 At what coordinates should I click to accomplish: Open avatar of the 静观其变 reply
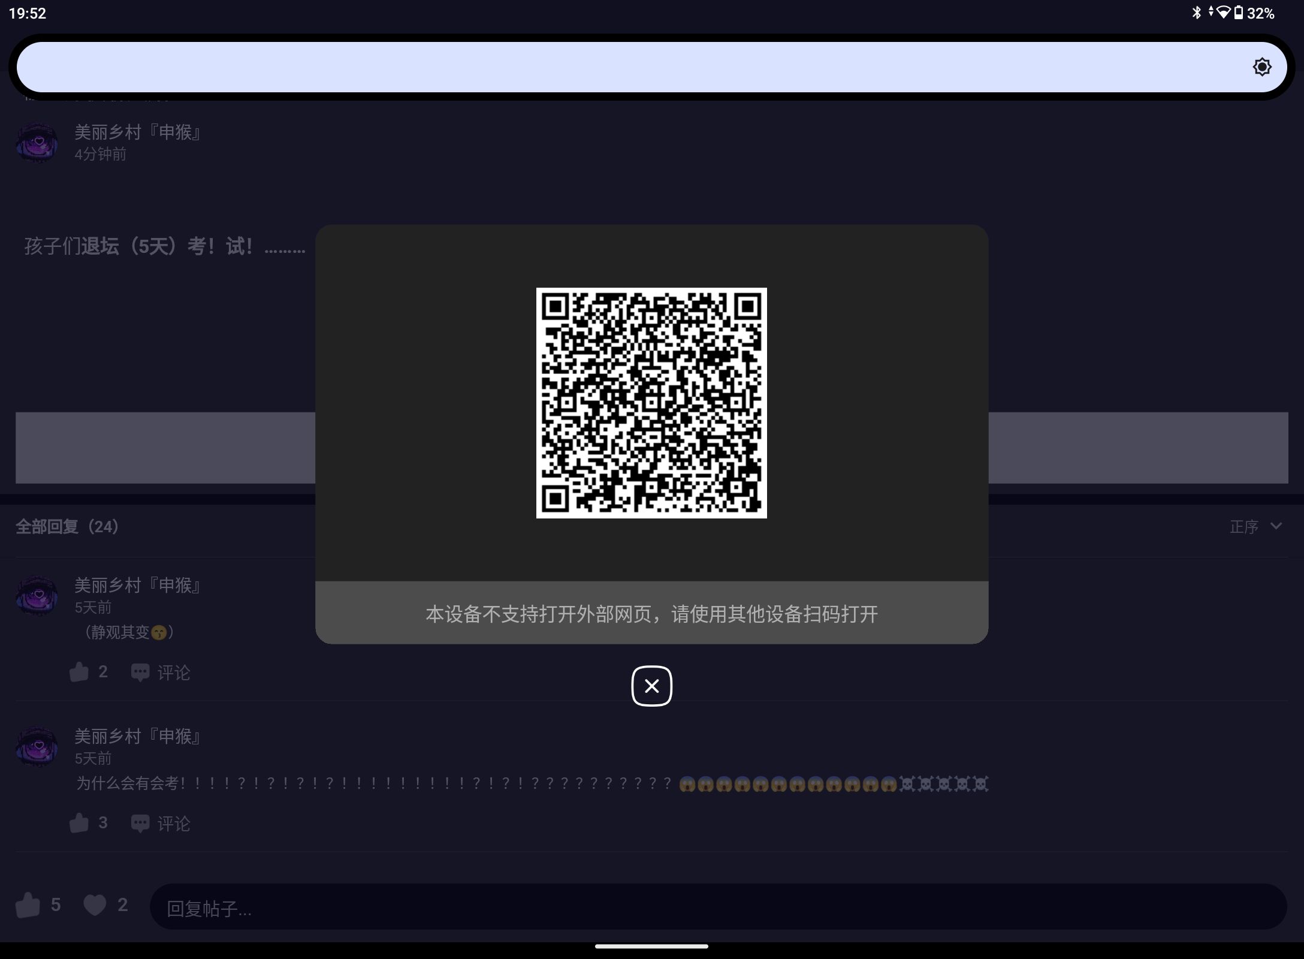(37, 596)
